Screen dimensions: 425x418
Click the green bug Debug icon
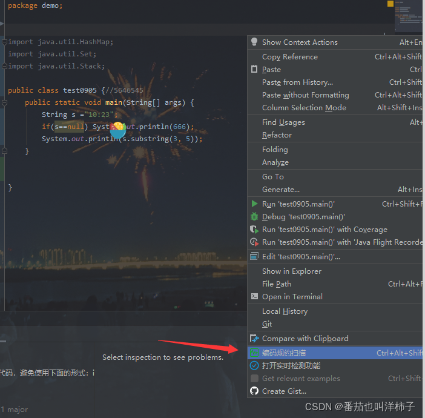[x=254, y=216]
